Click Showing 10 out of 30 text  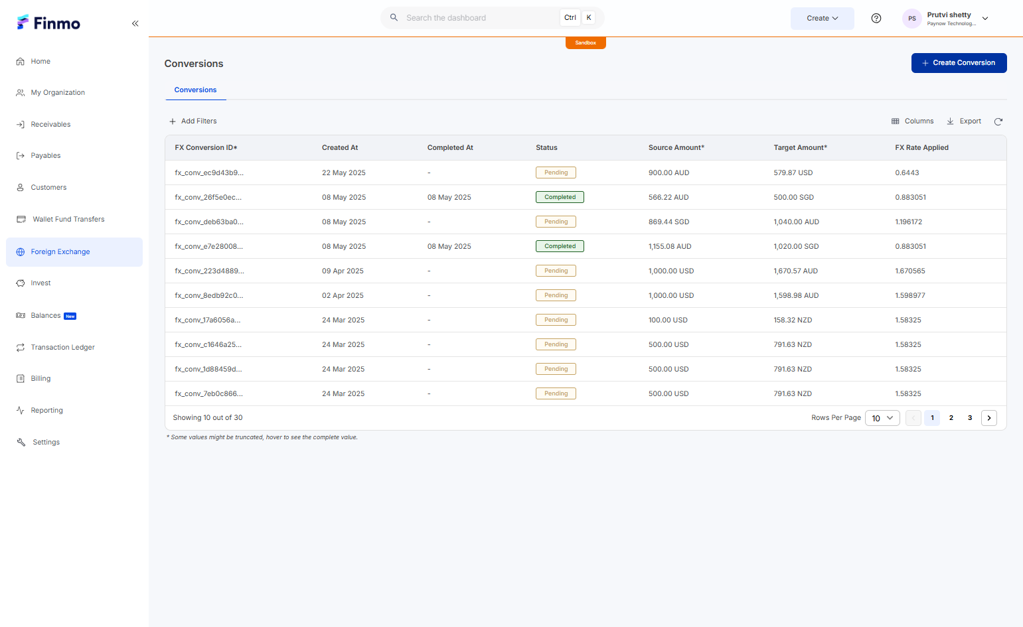pyautogui.click(x=208, y=418)
